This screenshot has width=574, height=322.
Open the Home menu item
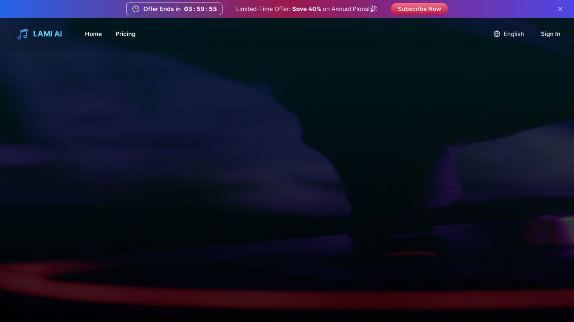click(93, 34)
